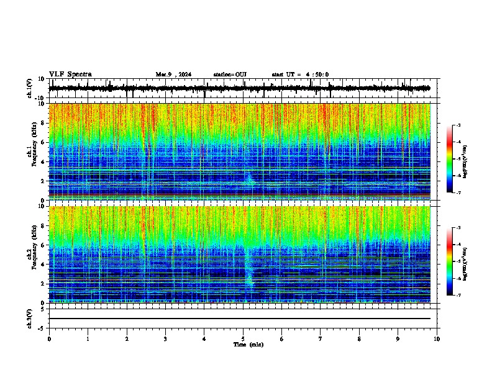Click the "-7" label on ch.2 color scale

pos(458,295)
